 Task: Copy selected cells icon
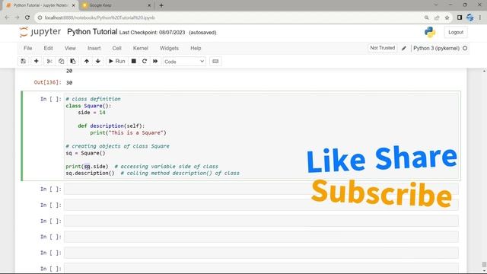(61, 61)
